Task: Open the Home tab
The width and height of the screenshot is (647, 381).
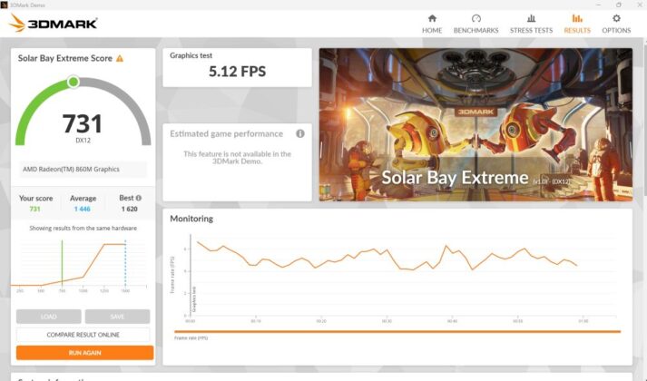Action: (432, 24)
